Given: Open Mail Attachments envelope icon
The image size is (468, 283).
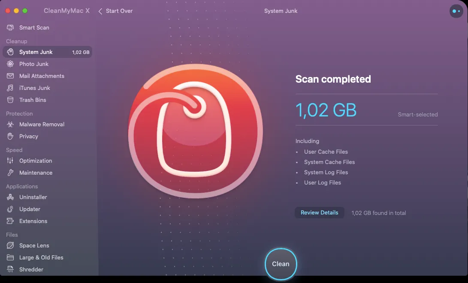Looking at the screenshot, I should tap(10, 76).
